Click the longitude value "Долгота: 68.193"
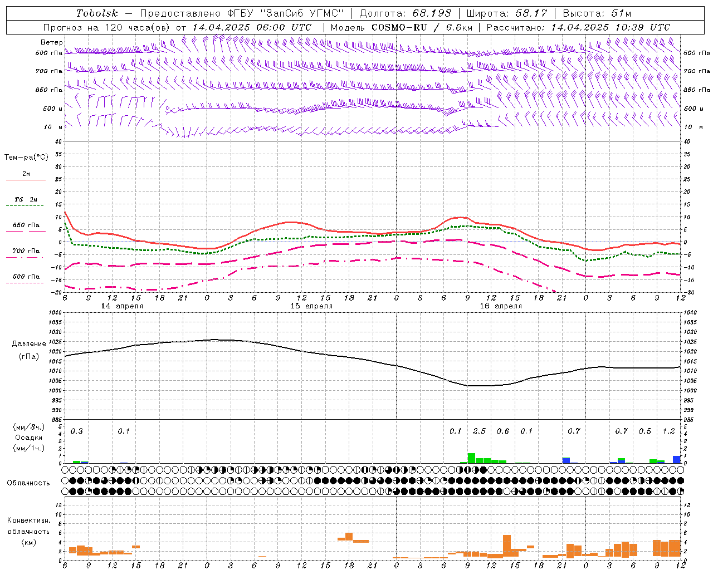Viewport: 713px width, 570px height. pyautogui.click(x=405, y=13)
